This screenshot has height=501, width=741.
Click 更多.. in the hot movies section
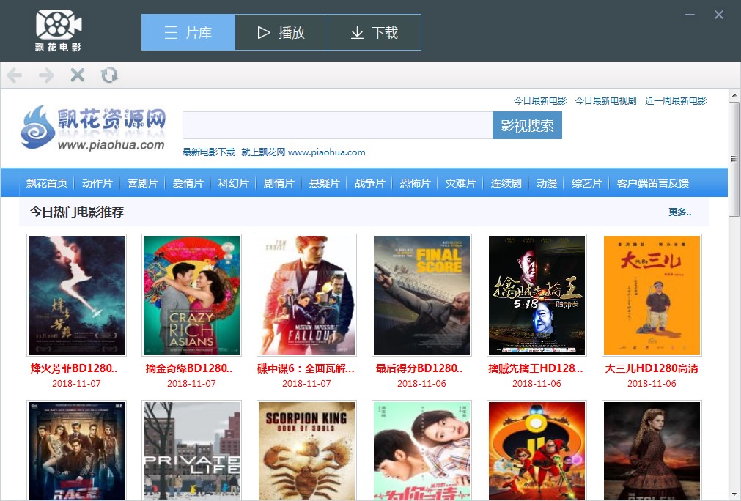pyautogui.click(x=679, y=212)
